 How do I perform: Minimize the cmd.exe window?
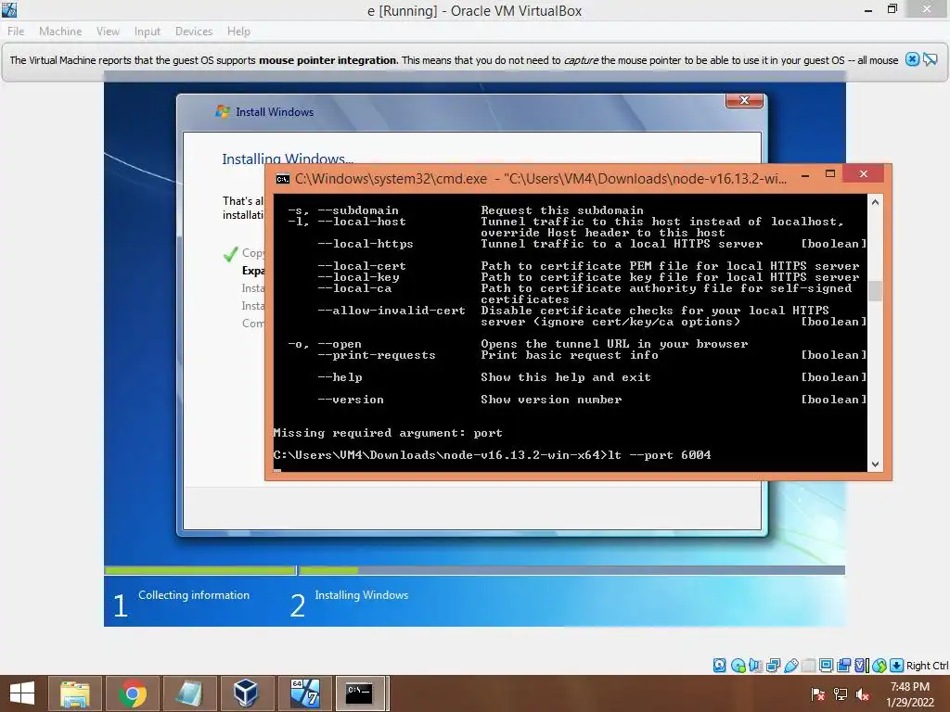[805, 175]
